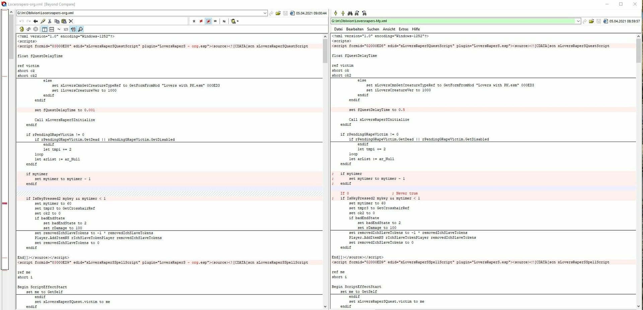Click the find next binoculars icon
Viewport: 643px width, 310px height.
357,13
